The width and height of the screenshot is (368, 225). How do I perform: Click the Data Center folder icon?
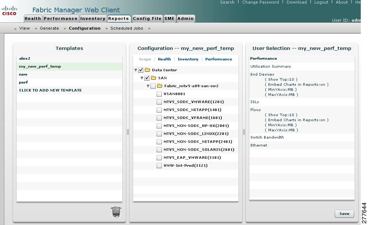(x=148, y=70)
